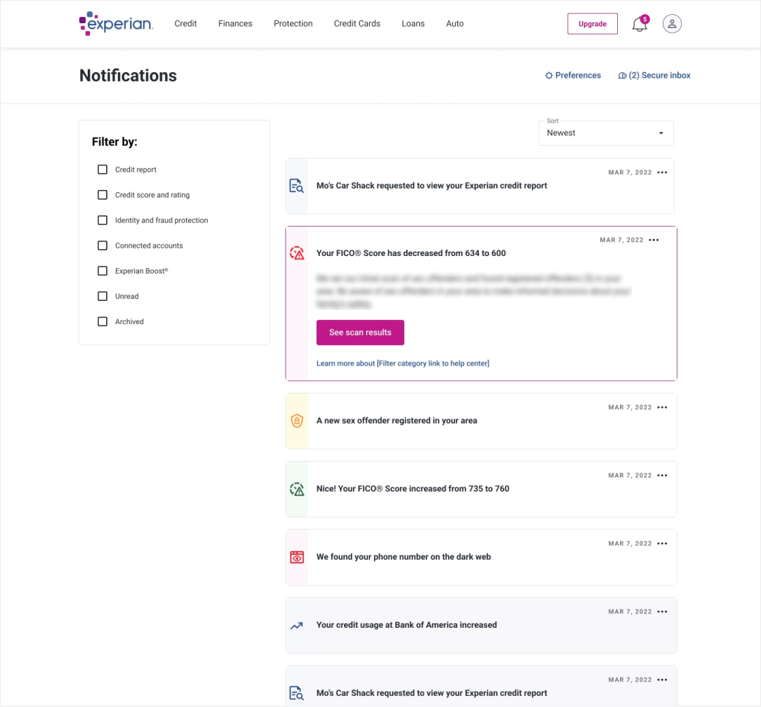Open more options on first Mo's Car Shack notification
This screenshot has width=761, height=707.
click(662, 172)
